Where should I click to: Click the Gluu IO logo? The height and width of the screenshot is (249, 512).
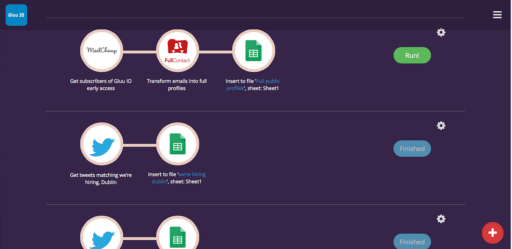17,15
